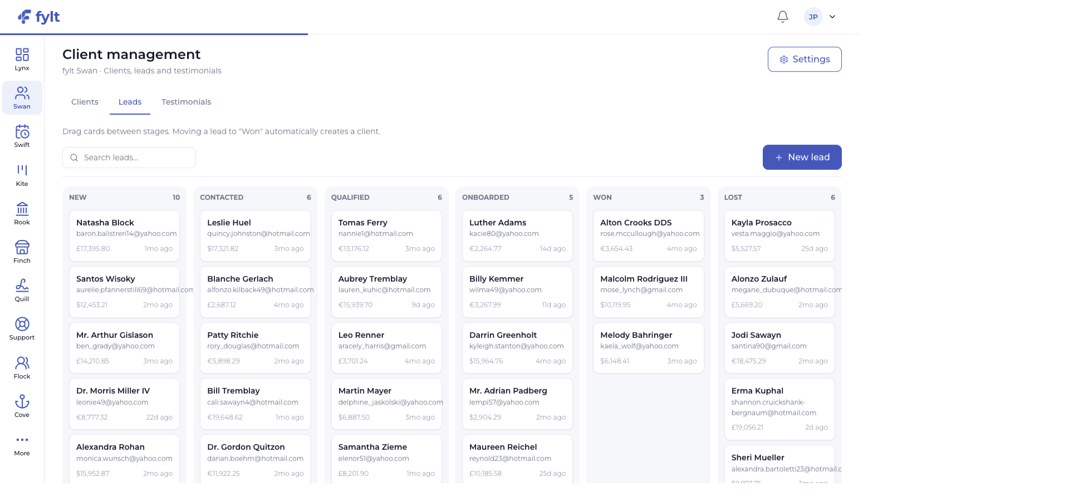Open the Tomas Ferry card
The image size is (1069, 501).
point(386,235)
